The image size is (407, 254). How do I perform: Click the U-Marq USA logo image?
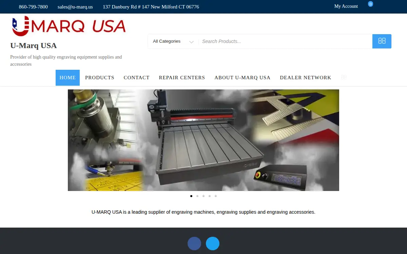pyautogui.click(x=69, y=26)
